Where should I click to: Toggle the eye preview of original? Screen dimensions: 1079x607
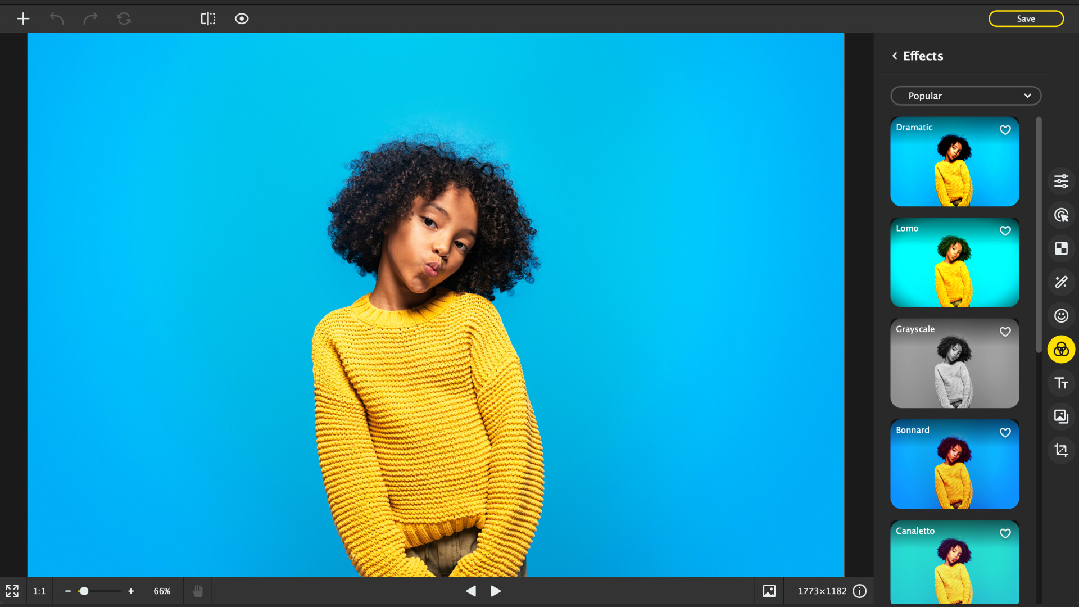pyautogui.click(x=242, y=19)
